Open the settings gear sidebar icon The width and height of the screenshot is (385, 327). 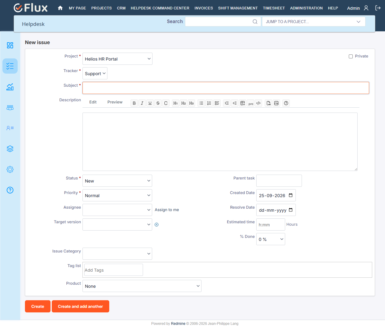[x=10, y=169]
